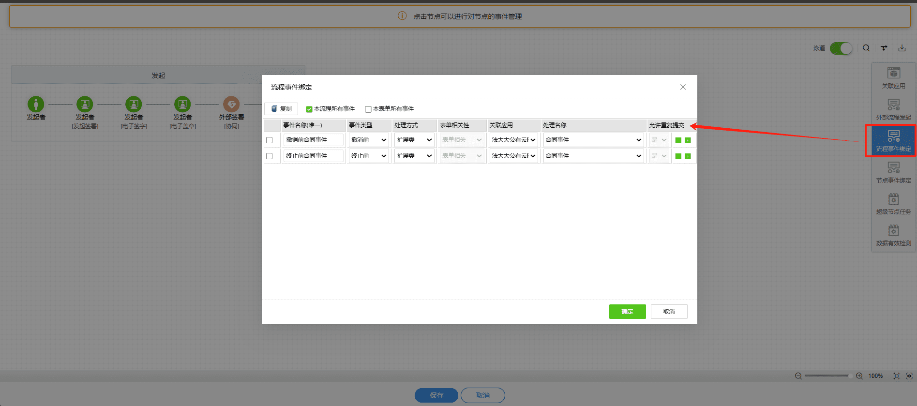Image resolution: width=917 pixels, height=406 pixels.
Task: Open the 超级节点任务 sidebar tool
Action: (893, 204)
